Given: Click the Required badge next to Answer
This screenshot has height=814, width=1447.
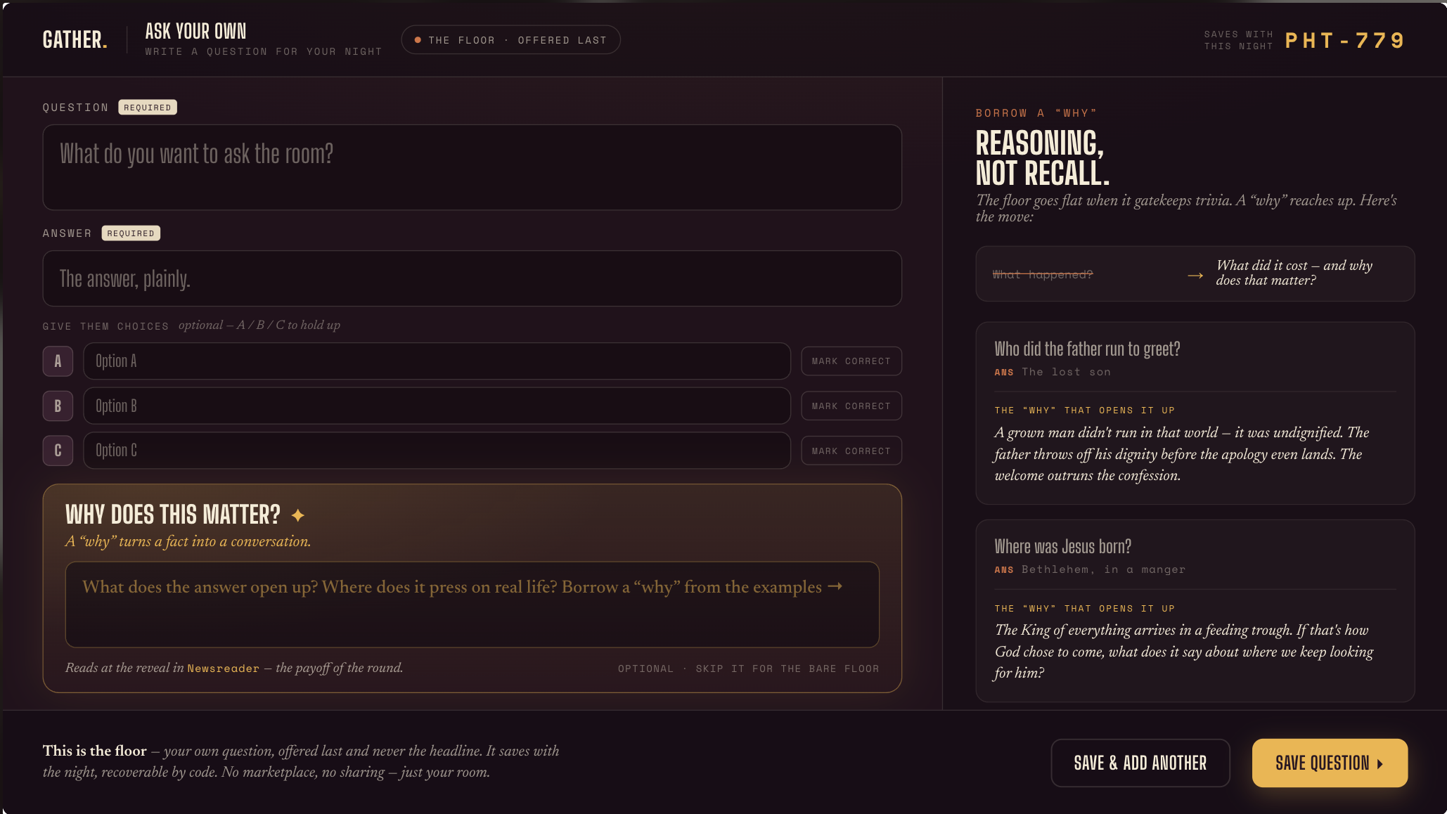Looking at the screenshot, I should [131, 233].
